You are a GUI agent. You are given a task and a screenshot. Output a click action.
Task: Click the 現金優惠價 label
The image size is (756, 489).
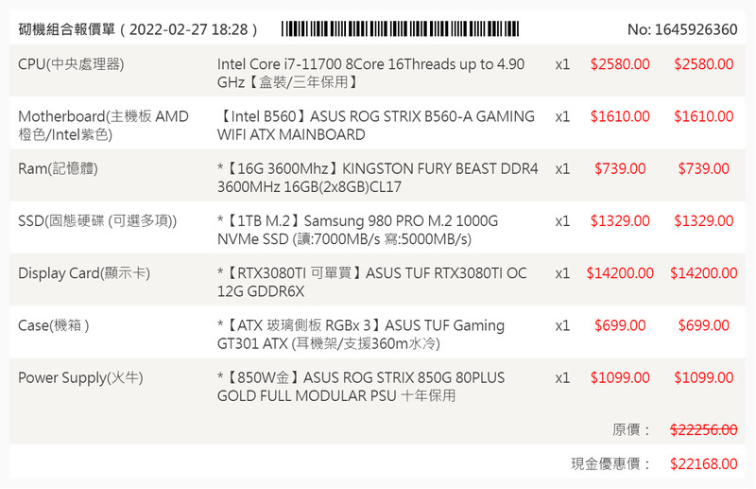point(611,463)
